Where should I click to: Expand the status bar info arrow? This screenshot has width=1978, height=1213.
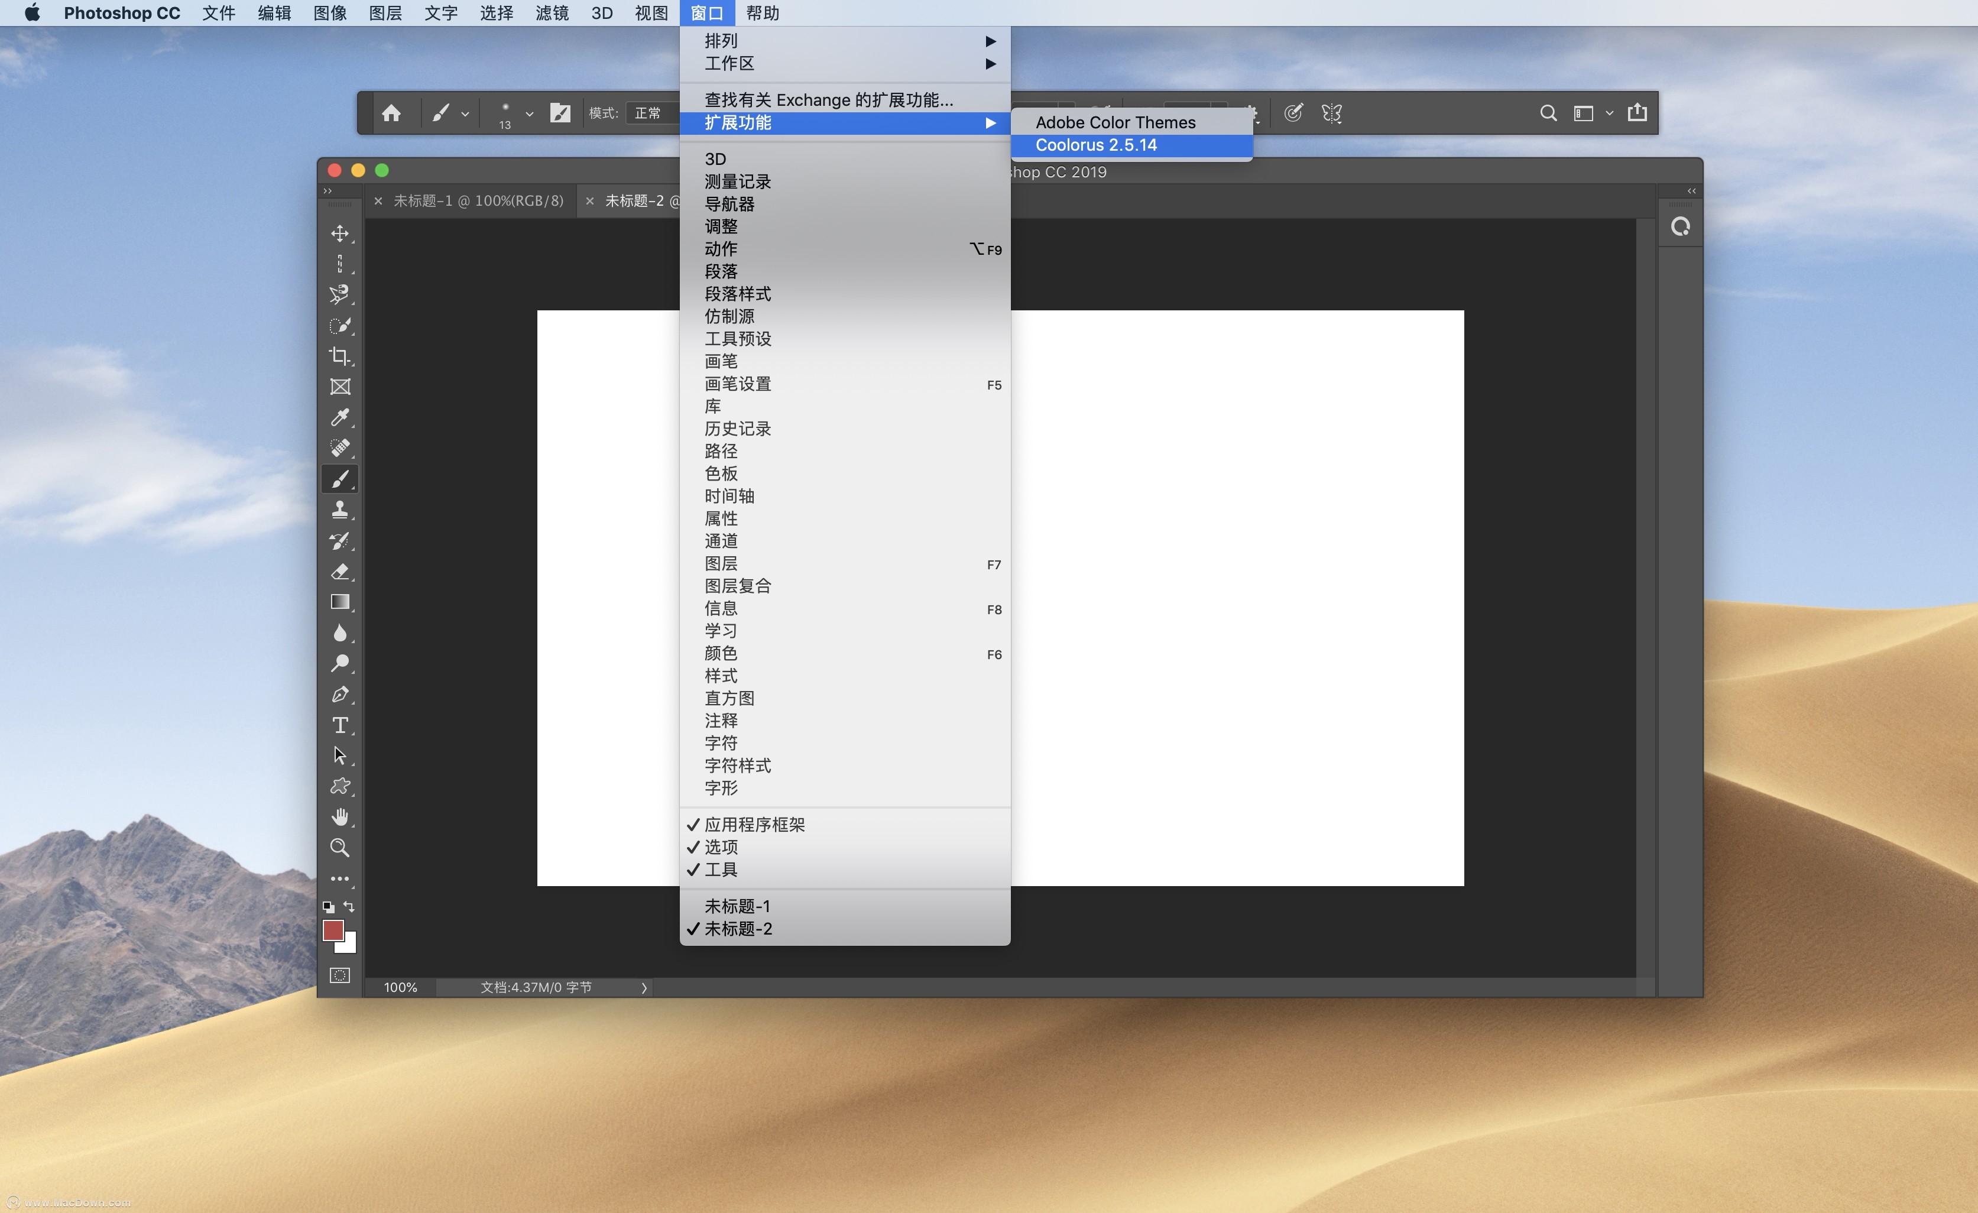point(644,987)
